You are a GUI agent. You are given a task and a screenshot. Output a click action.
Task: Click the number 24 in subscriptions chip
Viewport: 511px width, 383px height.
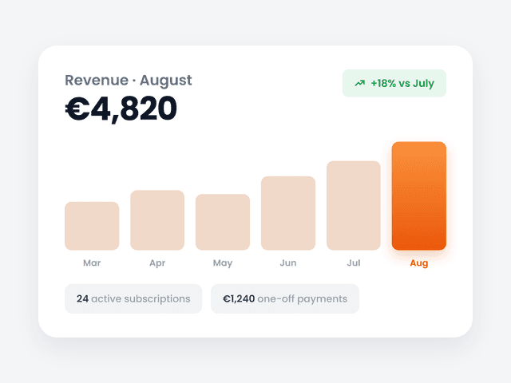82,298
